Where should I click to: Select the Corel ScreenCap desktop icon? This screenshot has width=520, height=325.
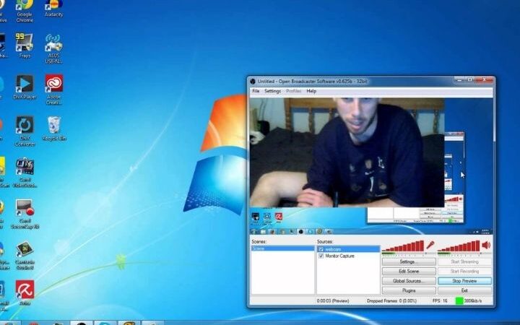[x=25, y=214]
